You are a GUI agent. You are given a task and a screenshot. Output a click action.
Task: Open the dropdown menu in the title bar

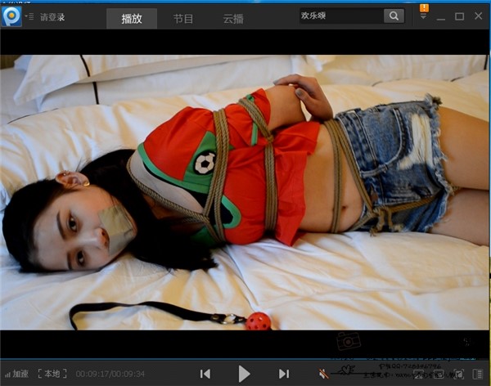click(423, 17)
